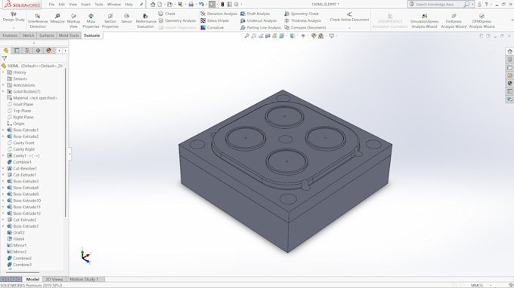Open Parting Line Analysis

point(261,27)
